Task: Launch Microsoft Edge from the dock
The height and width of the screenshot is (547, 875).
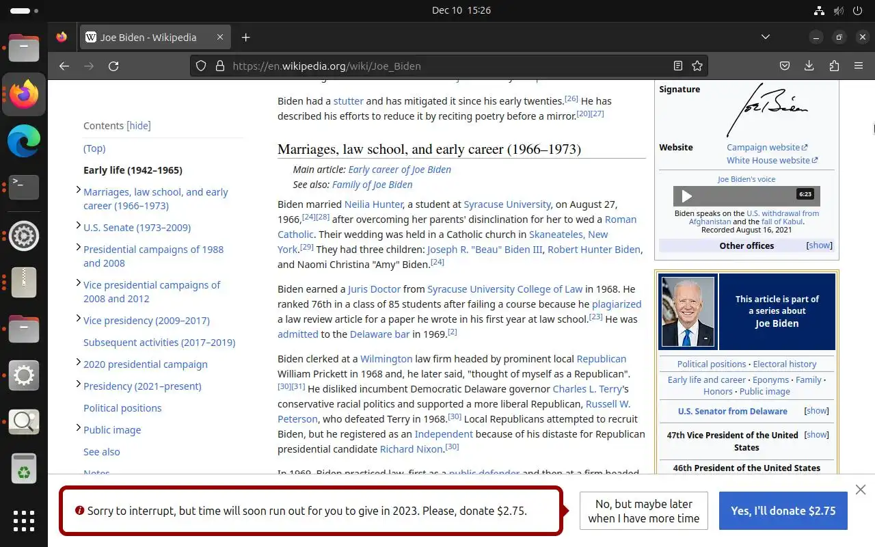Action: (x=24, y=142)
